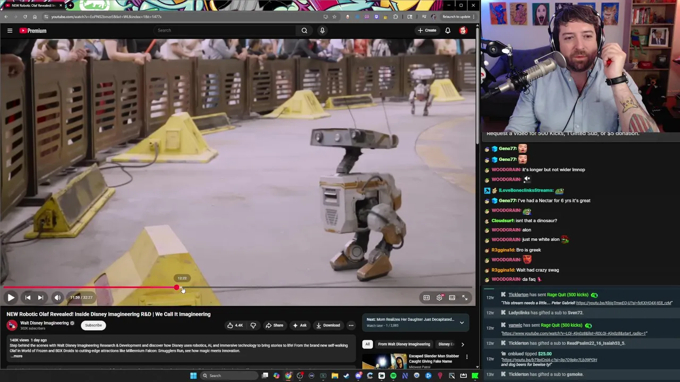Click the youtube.com address bar
680x382 pixels.
[x=181, y=16]
